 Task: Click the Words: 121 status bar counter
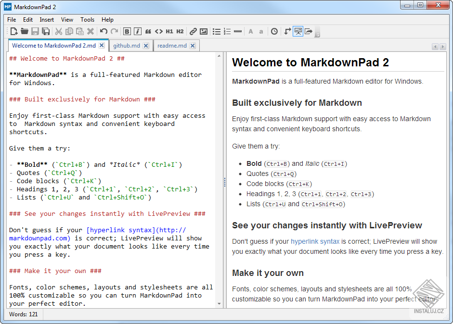[x=23, y=314]
